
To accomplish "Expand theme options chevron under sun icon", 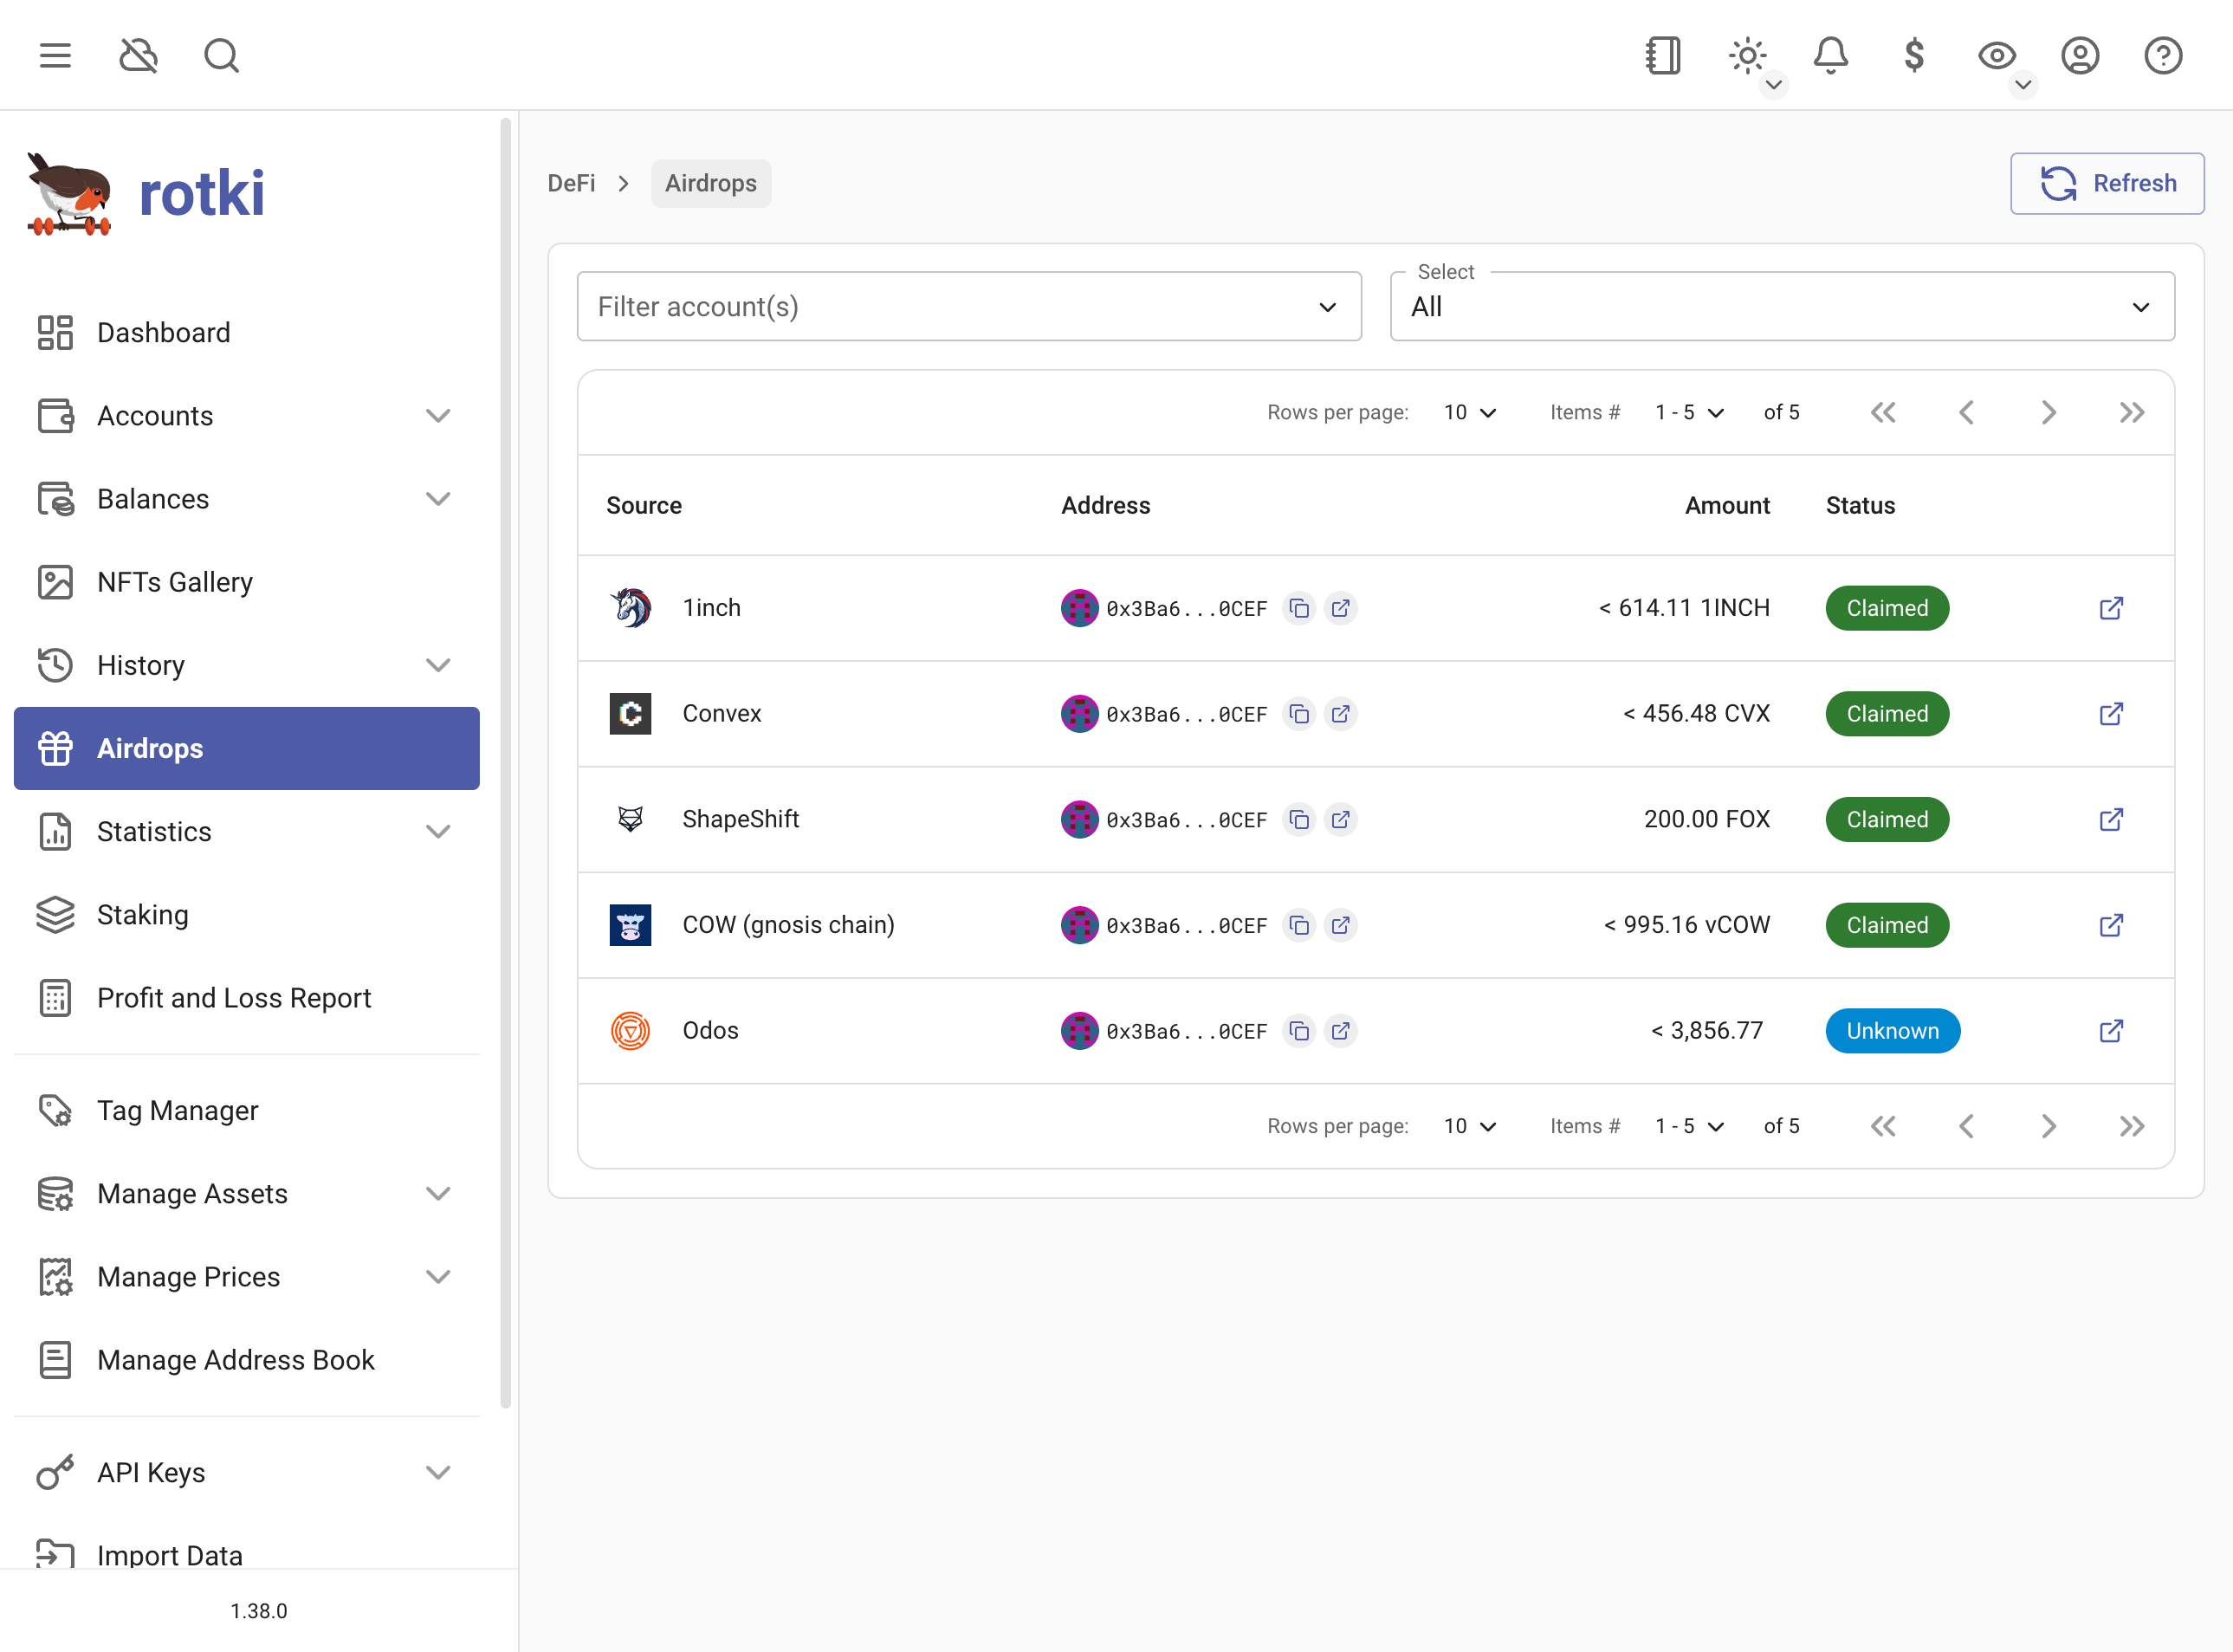I will coord(1773,85).
